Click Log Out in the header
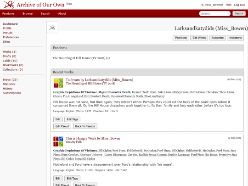 click(x=239, y=5)
